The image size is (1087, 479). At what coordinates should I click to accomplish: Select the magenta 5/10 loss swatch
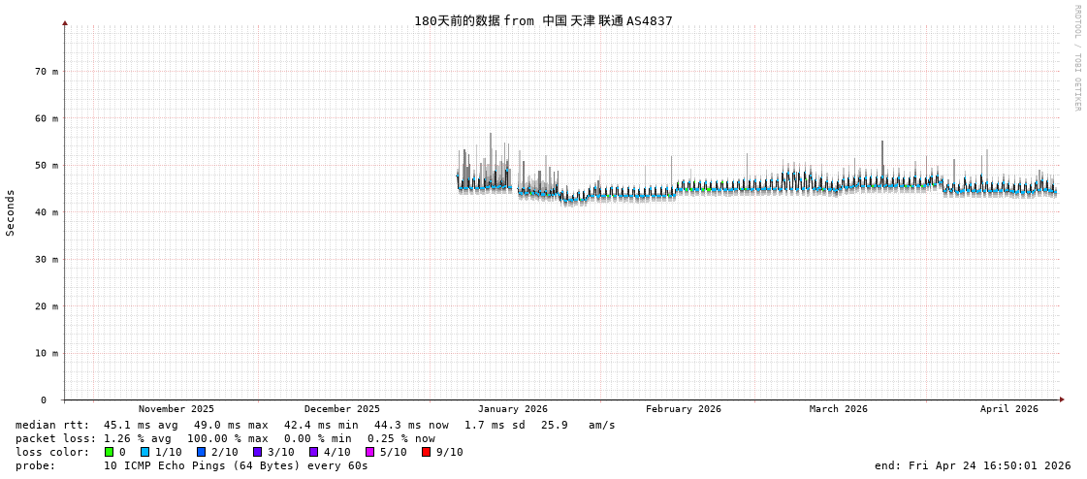370,452
